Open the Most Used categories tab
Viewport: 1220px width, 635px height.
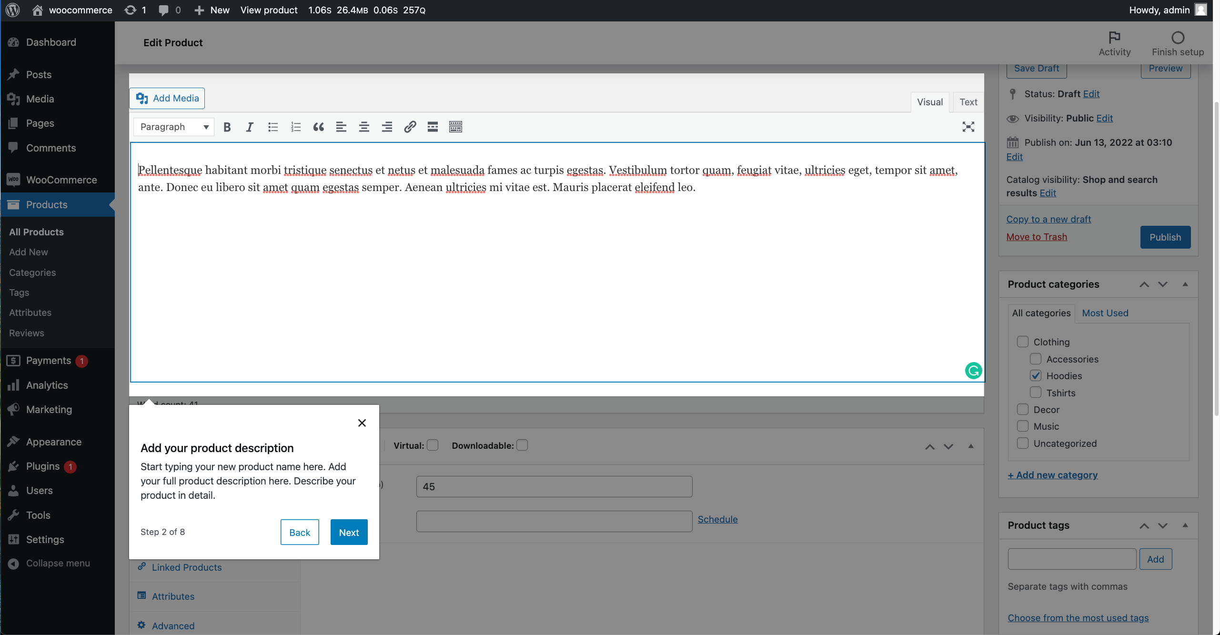coord(1105,313)
